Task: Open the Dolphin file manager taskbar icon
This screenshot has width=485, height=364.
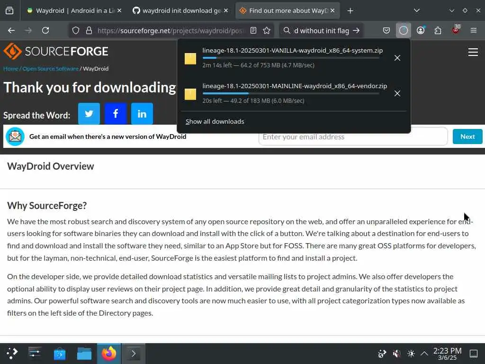Action: point(84,354)
